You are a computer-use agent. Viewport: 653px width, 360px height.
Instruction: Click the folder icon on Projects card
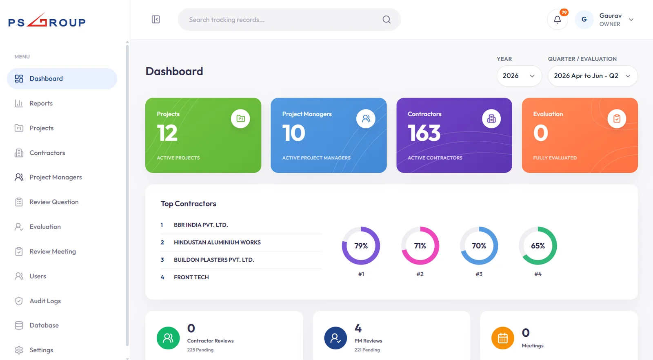coord(240,119)
